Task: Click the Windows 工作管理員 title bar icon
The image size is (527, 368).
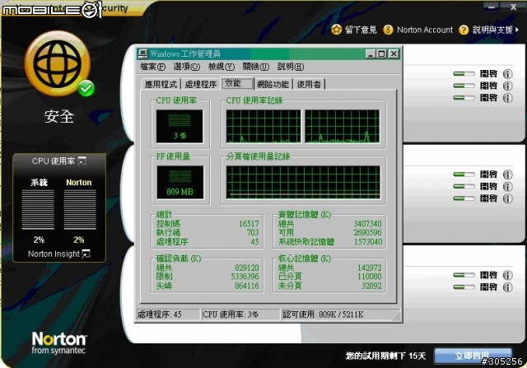Action: (143, 54)
